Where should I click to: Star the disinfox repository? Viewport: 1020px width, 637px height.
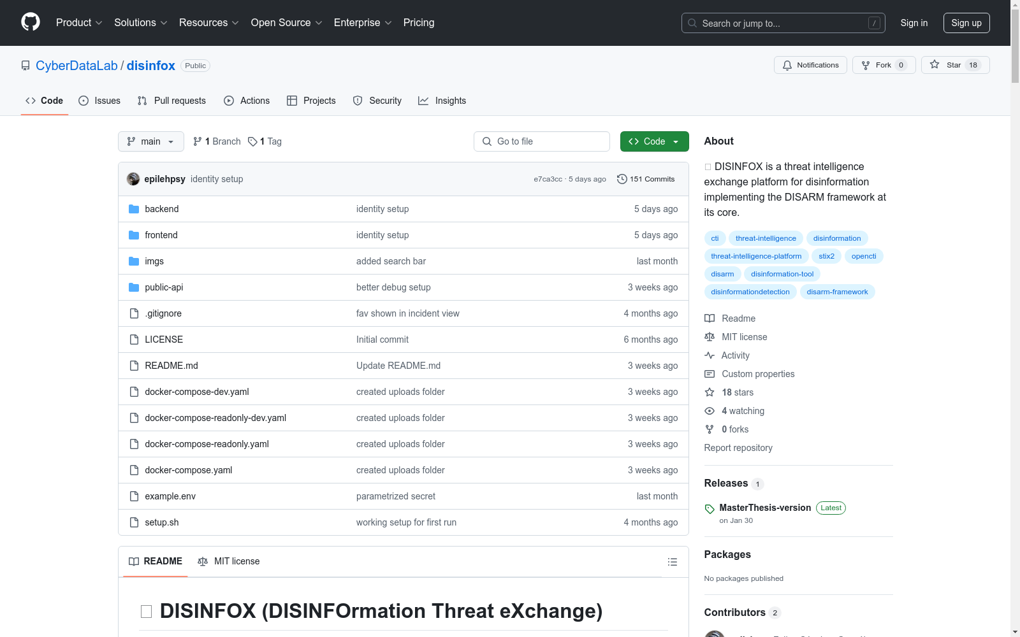pos(955,65)
